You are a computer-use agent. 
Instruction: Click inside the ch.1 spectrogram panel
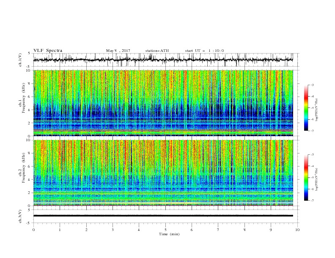click(x=163, y=103)
